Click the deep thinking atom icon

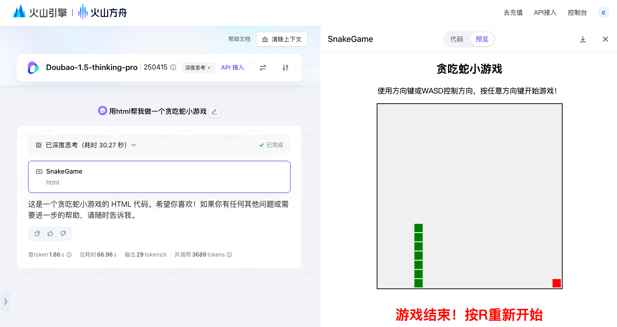[39, 145]
